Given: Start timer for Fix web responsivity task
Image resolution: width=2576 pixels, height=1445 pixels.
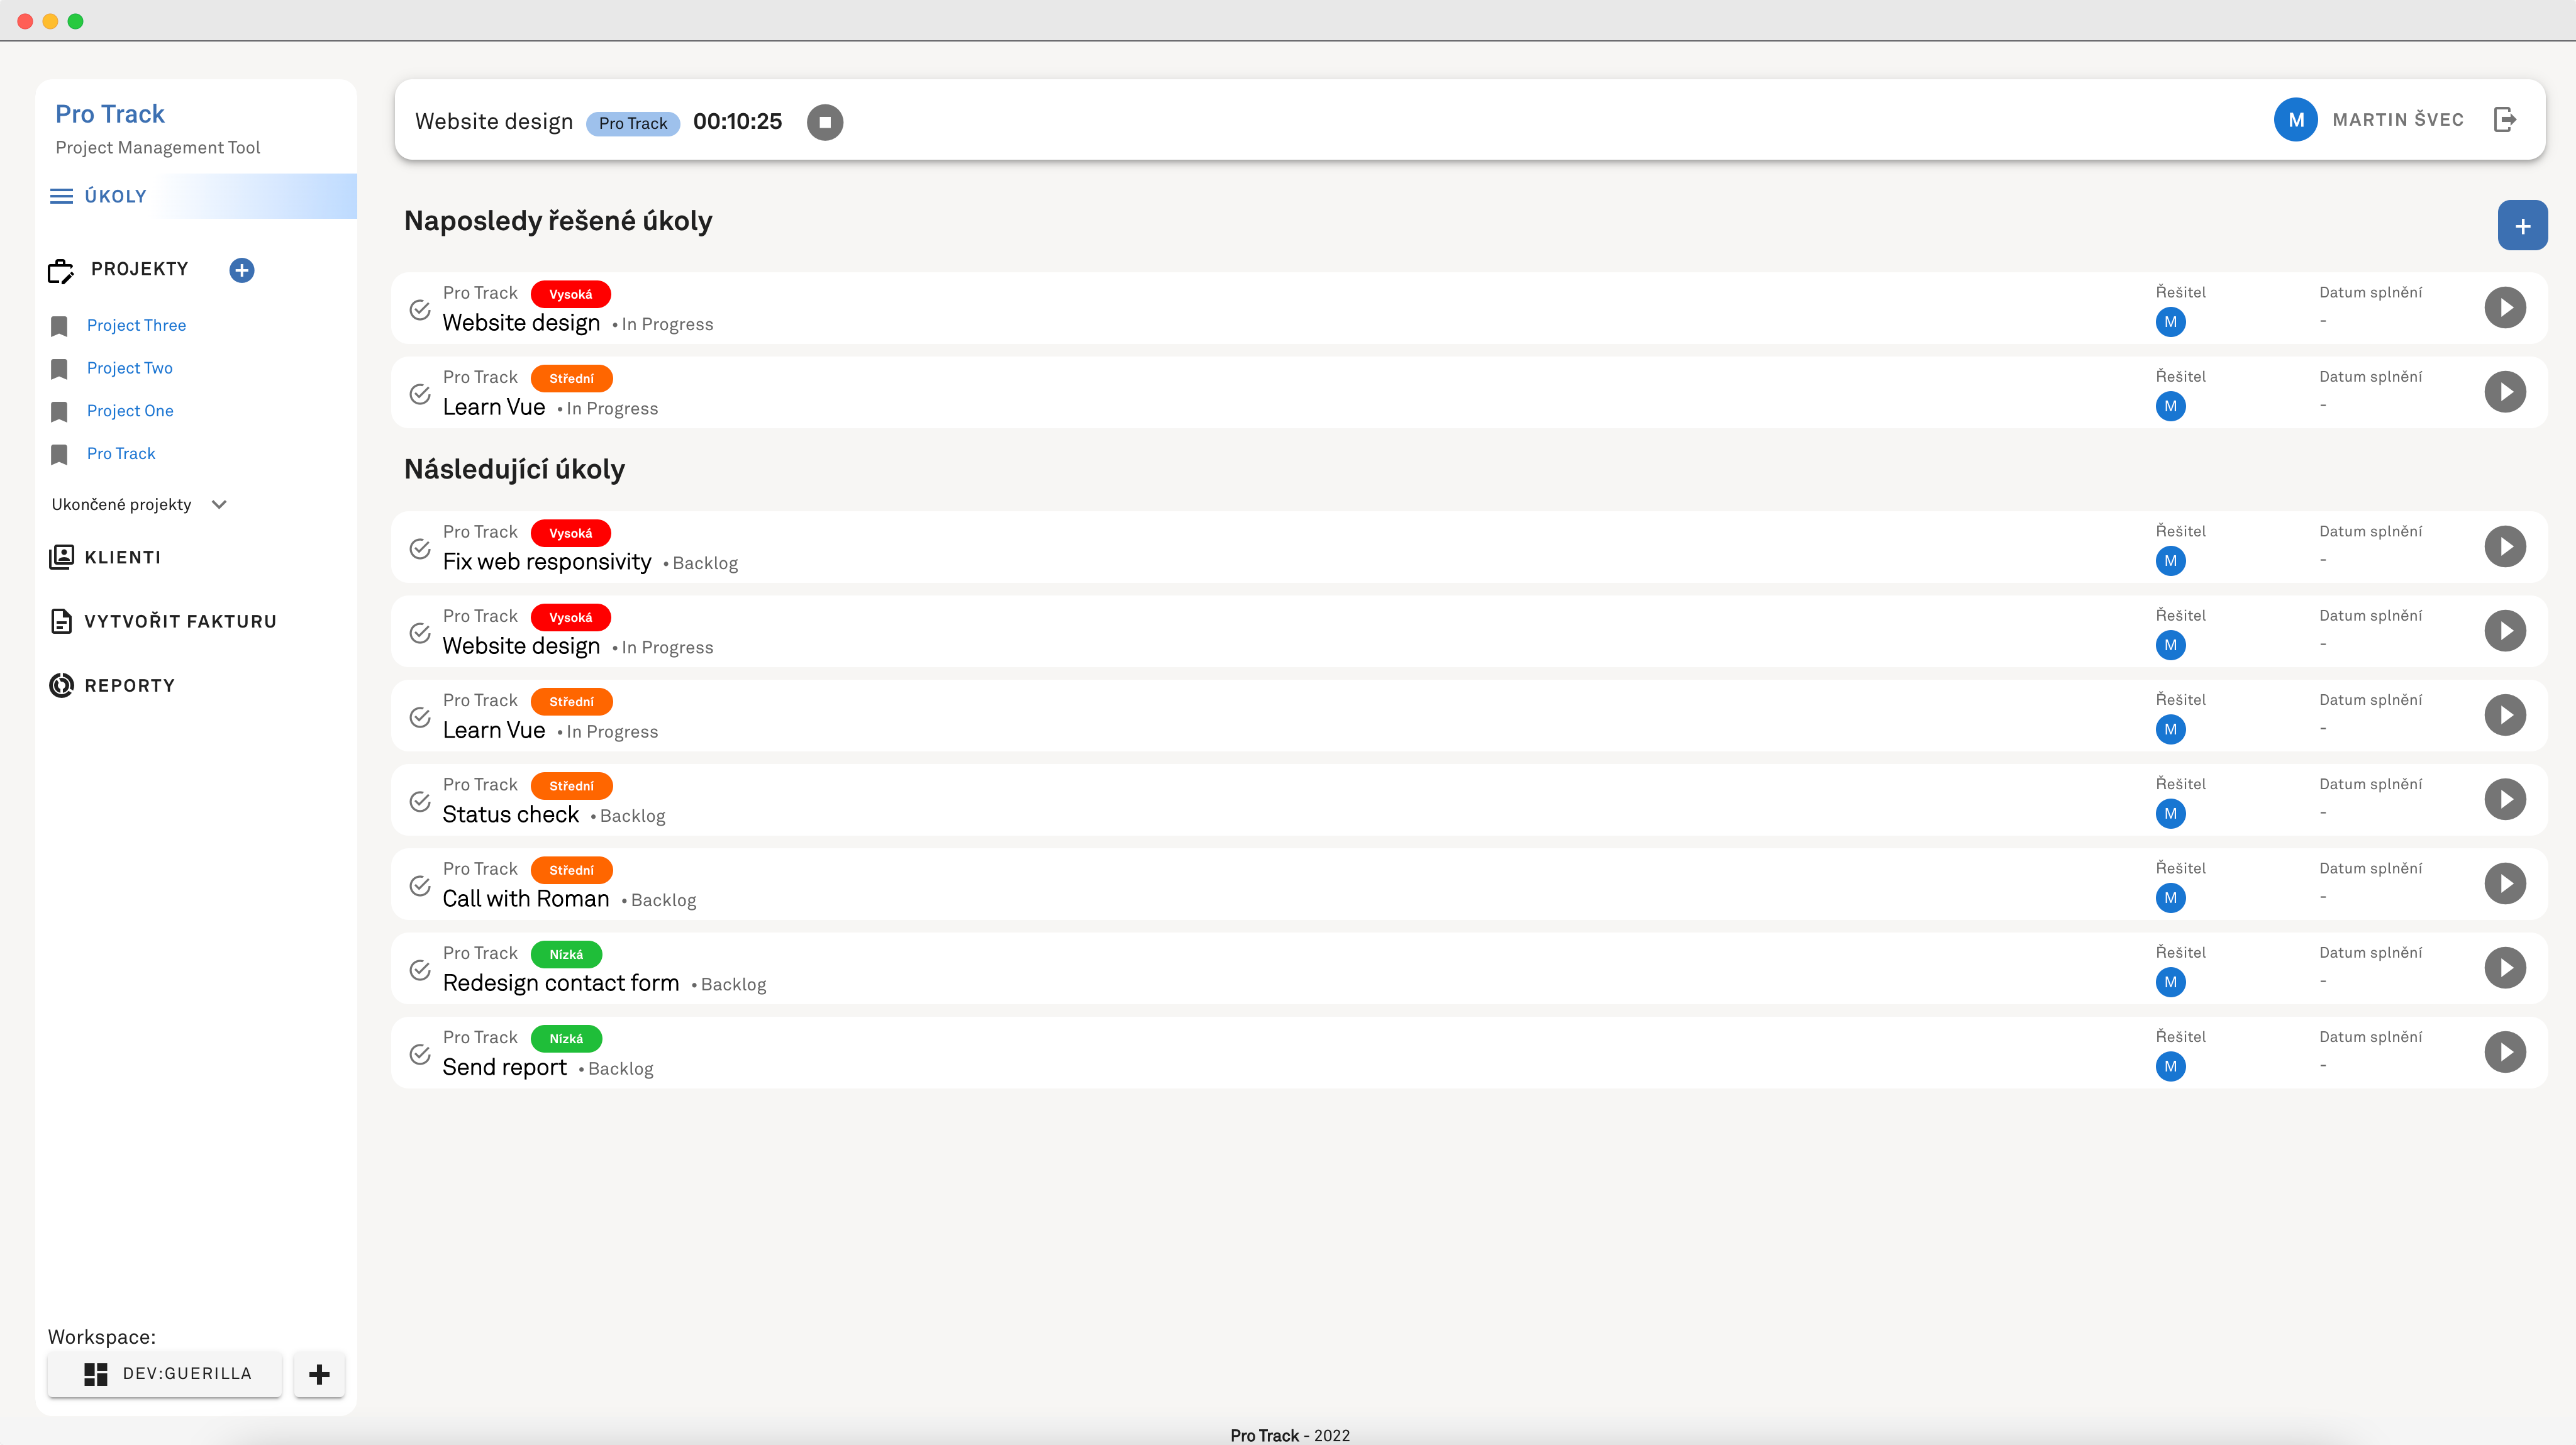Looking at the screenshot, I should (2504, 547).
